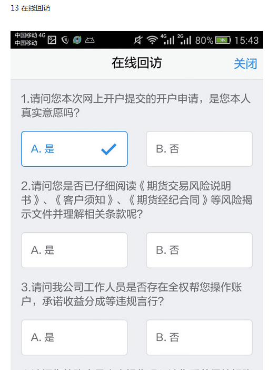Choose 'B. 否' for question 2 about risk documents

200,250
